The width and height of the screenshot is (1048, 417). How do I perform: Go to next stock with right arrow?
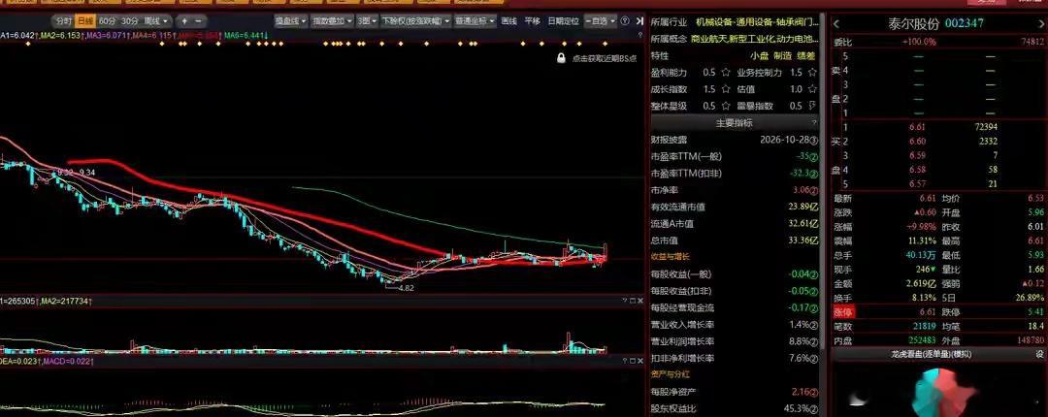coord(1040,24)
